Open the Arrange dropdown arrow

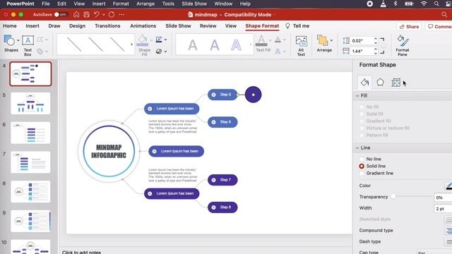[331, 40]
